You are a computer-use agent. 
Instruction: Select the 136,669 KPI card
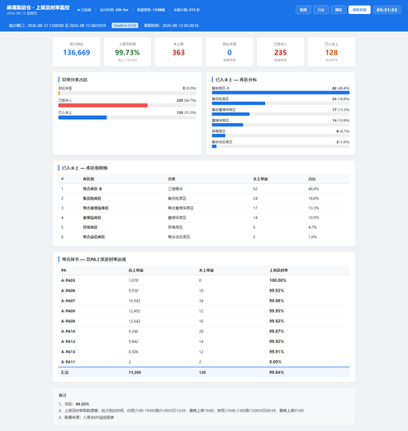[77, 52]
